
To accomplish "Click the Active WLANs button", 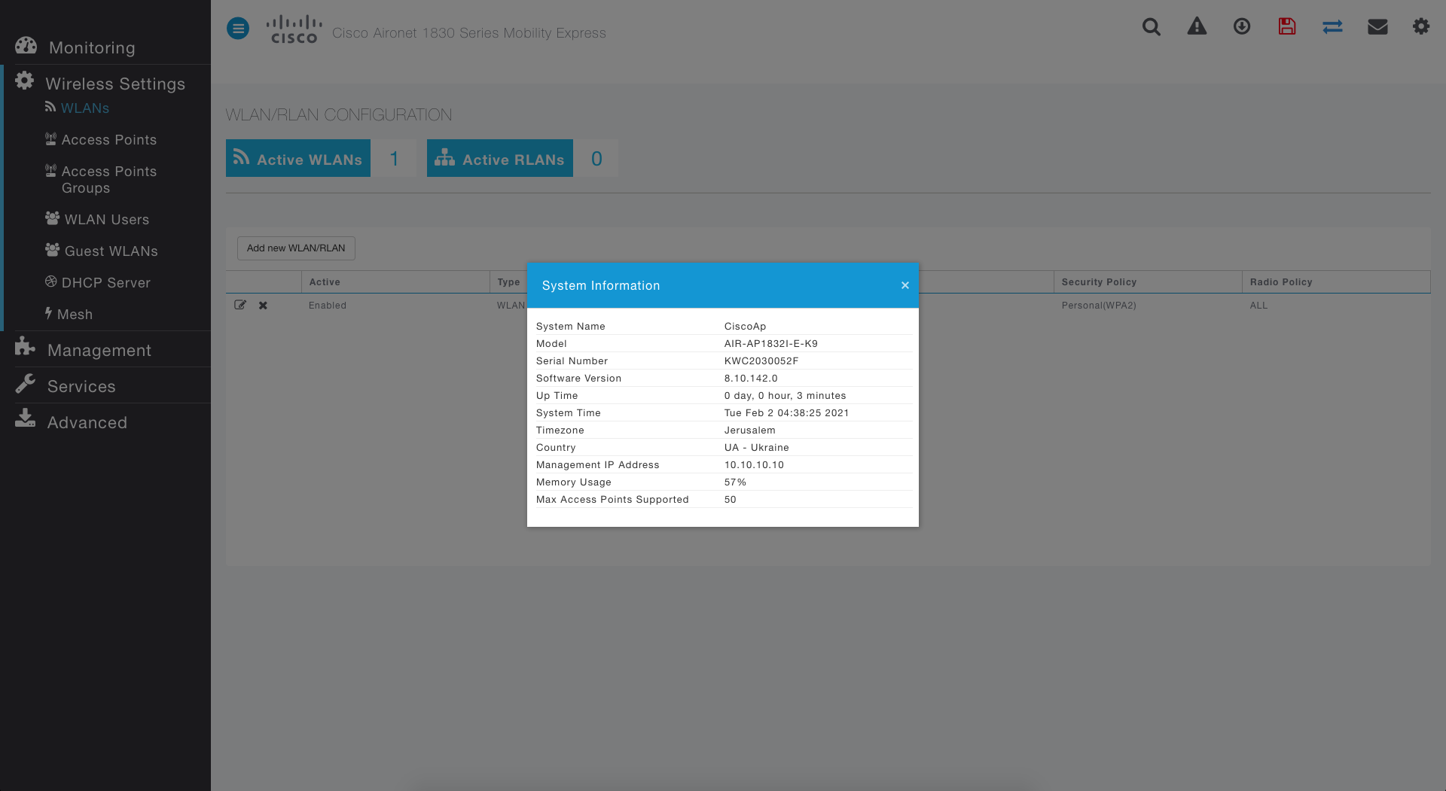I will 298,158.
